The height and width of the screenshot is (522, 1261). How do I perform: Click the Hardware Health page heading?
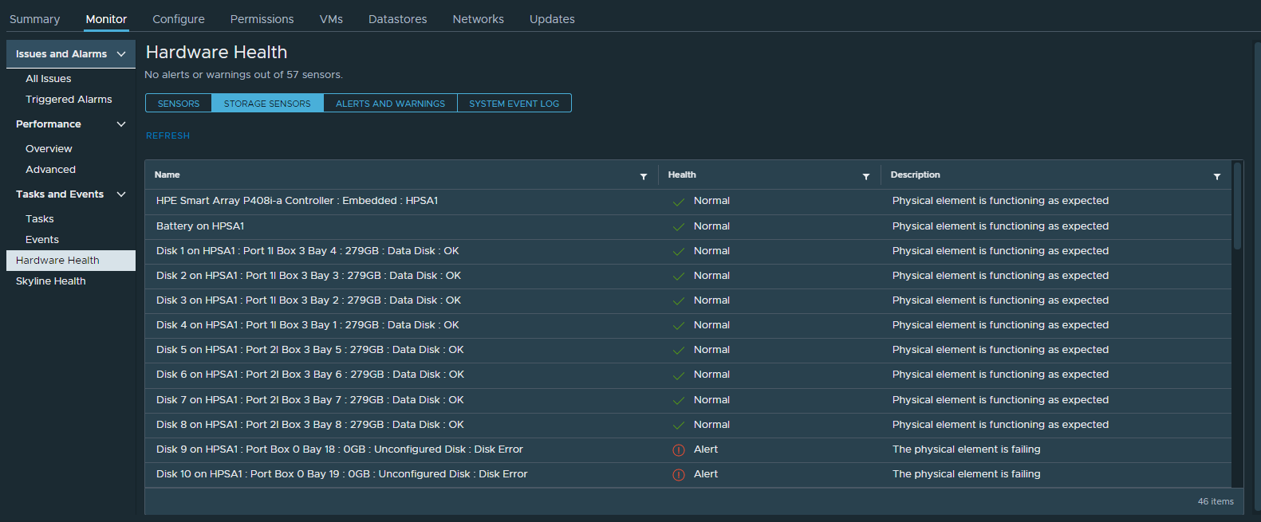[216, 52]
